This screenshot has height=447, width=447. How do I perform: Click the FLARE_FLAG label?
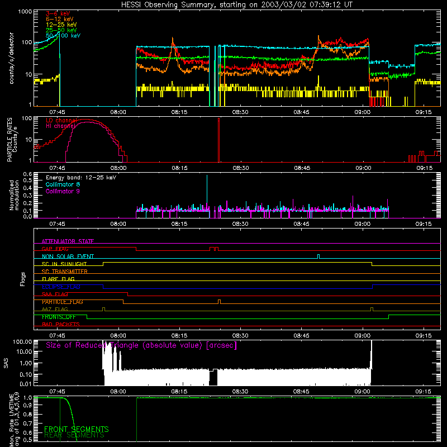[x=58, y=279]
